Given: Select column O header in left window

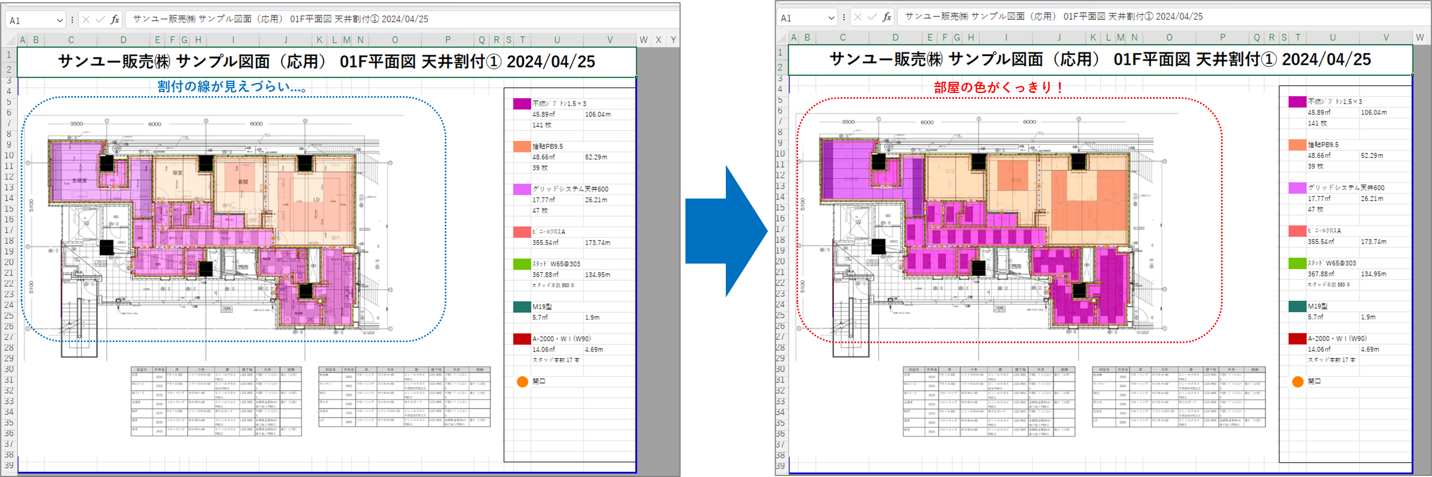Looking at the screenshot, I should coord(395,40).
